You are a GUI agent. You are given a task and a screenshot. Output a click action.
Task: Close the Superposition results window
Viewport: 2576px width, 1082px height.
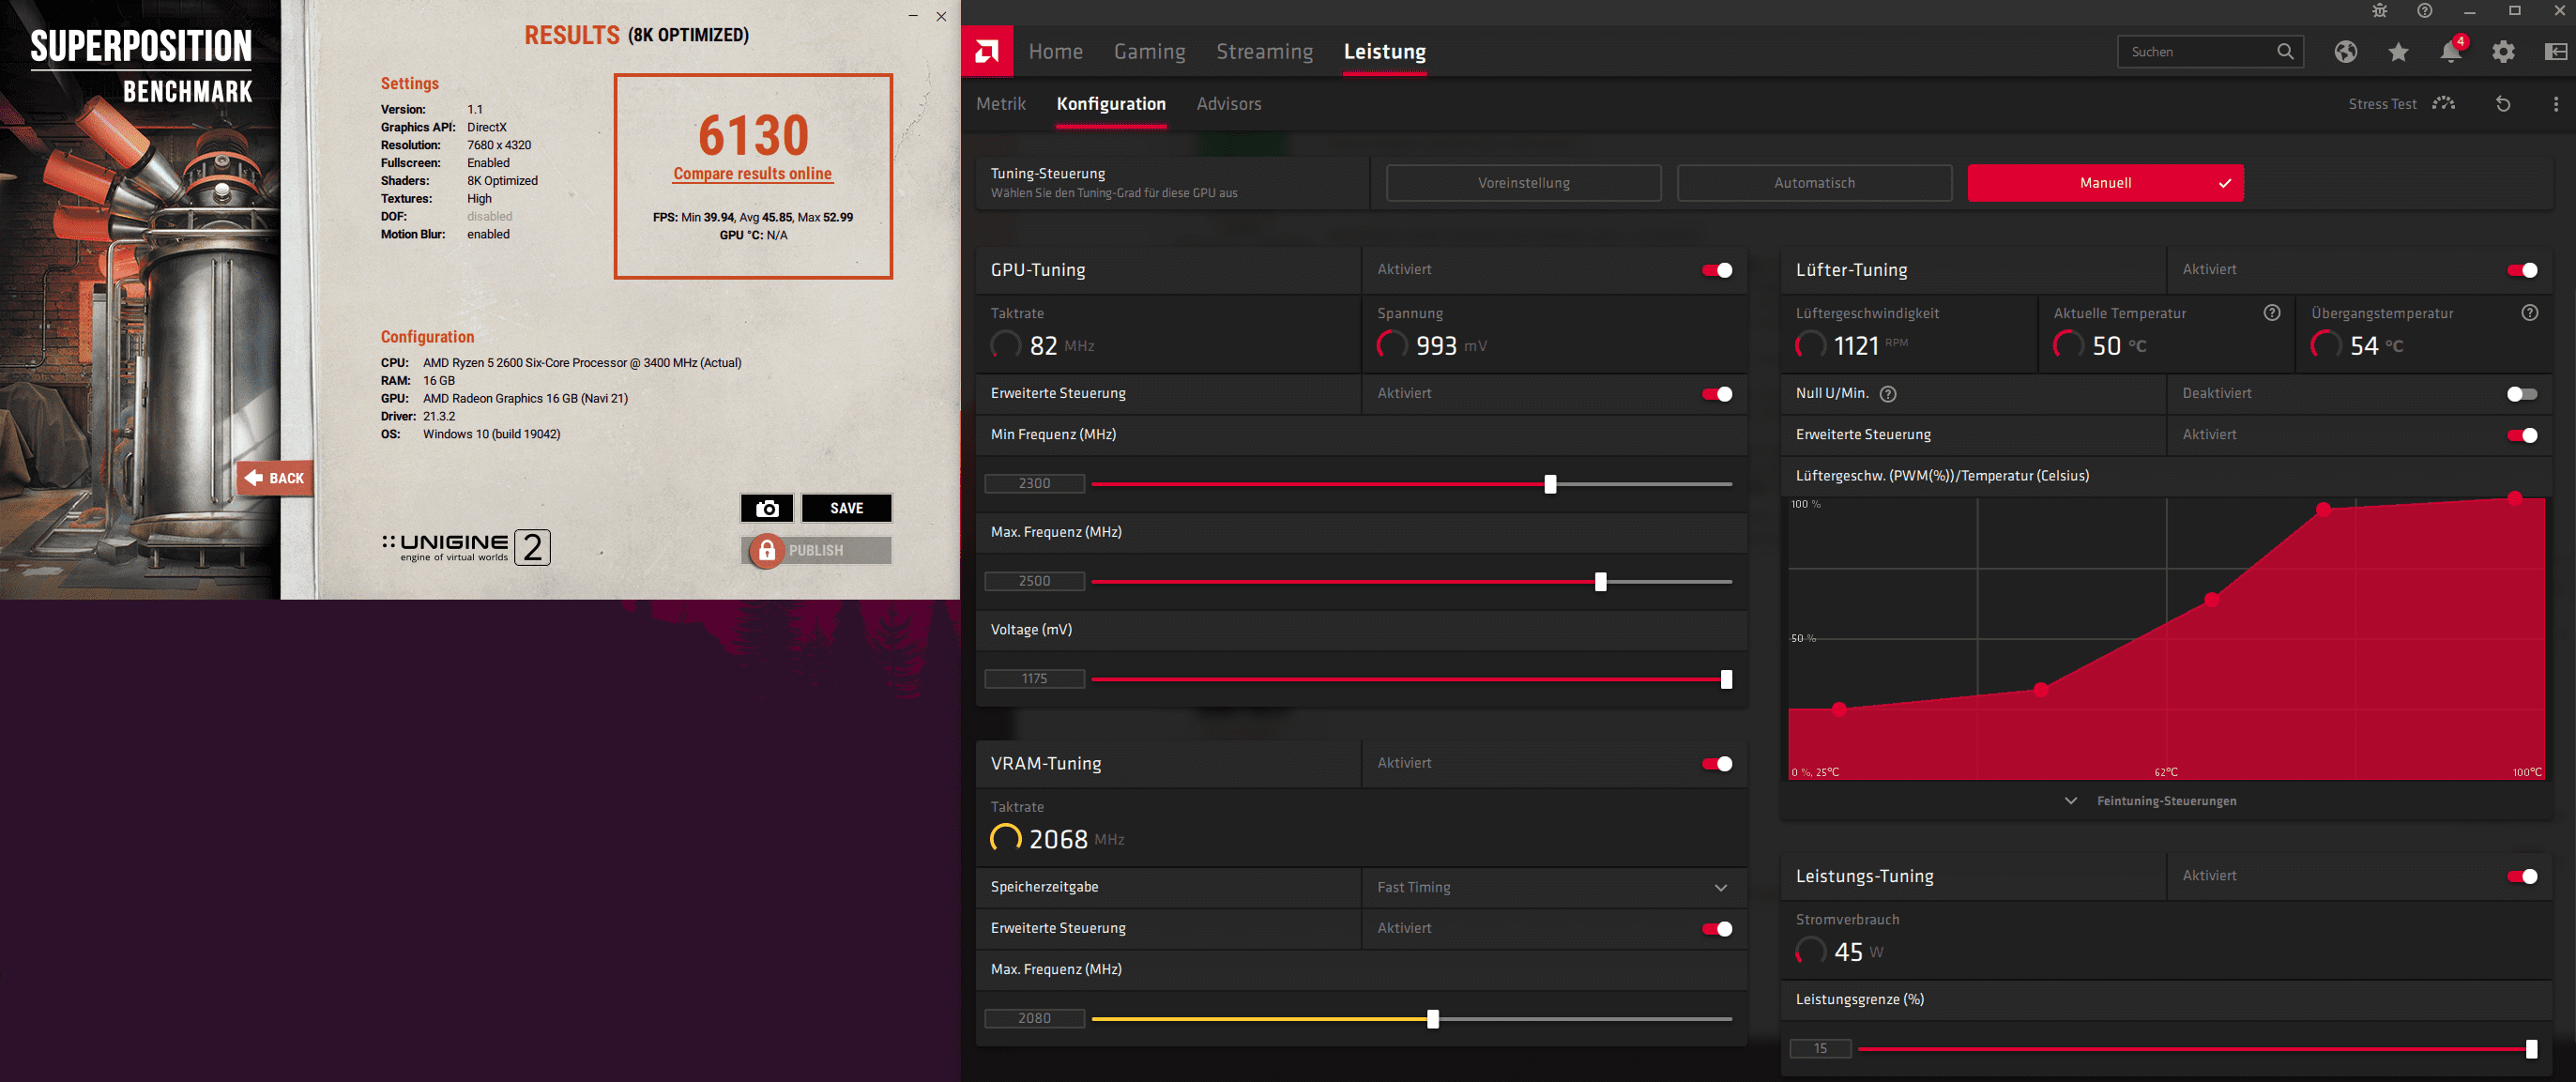point(941,16)
